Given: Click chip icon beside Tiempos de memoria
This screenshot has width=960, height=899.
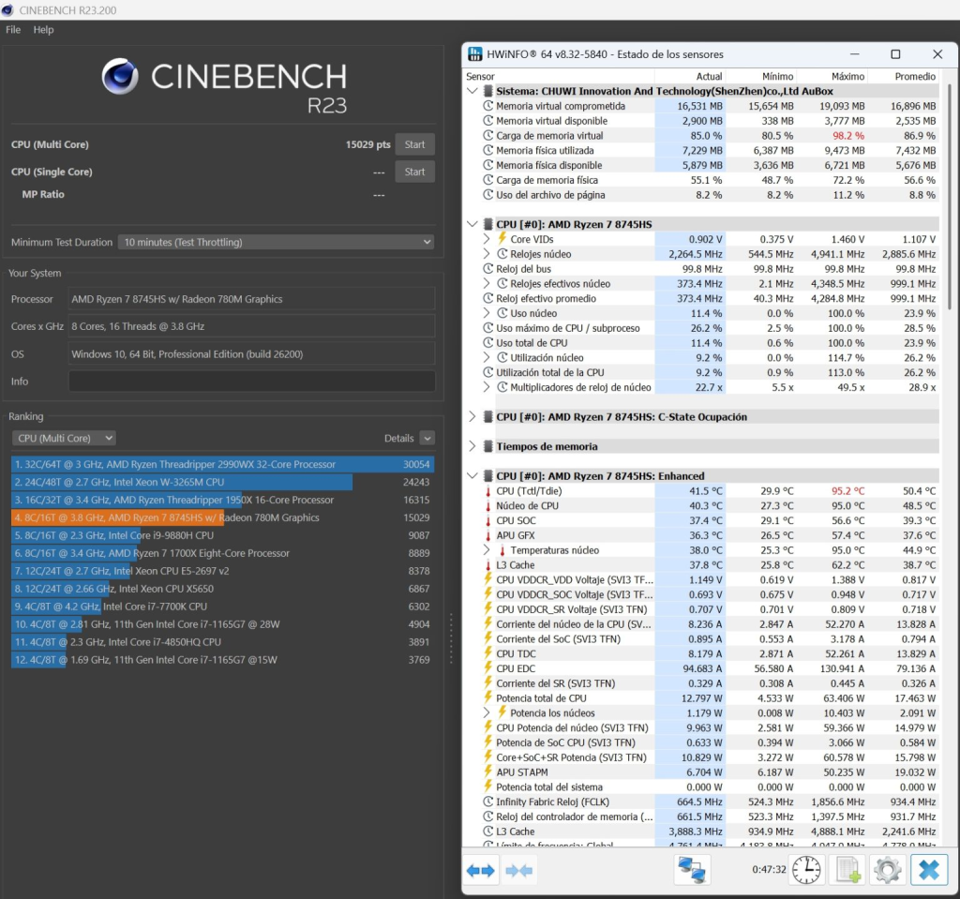Looking at the screenshot, I should (x=487, y=446).
